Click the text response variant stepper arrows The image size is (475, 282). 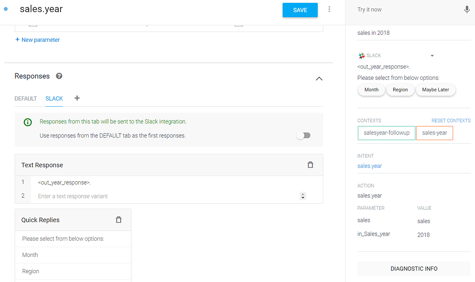click(302, 196)
